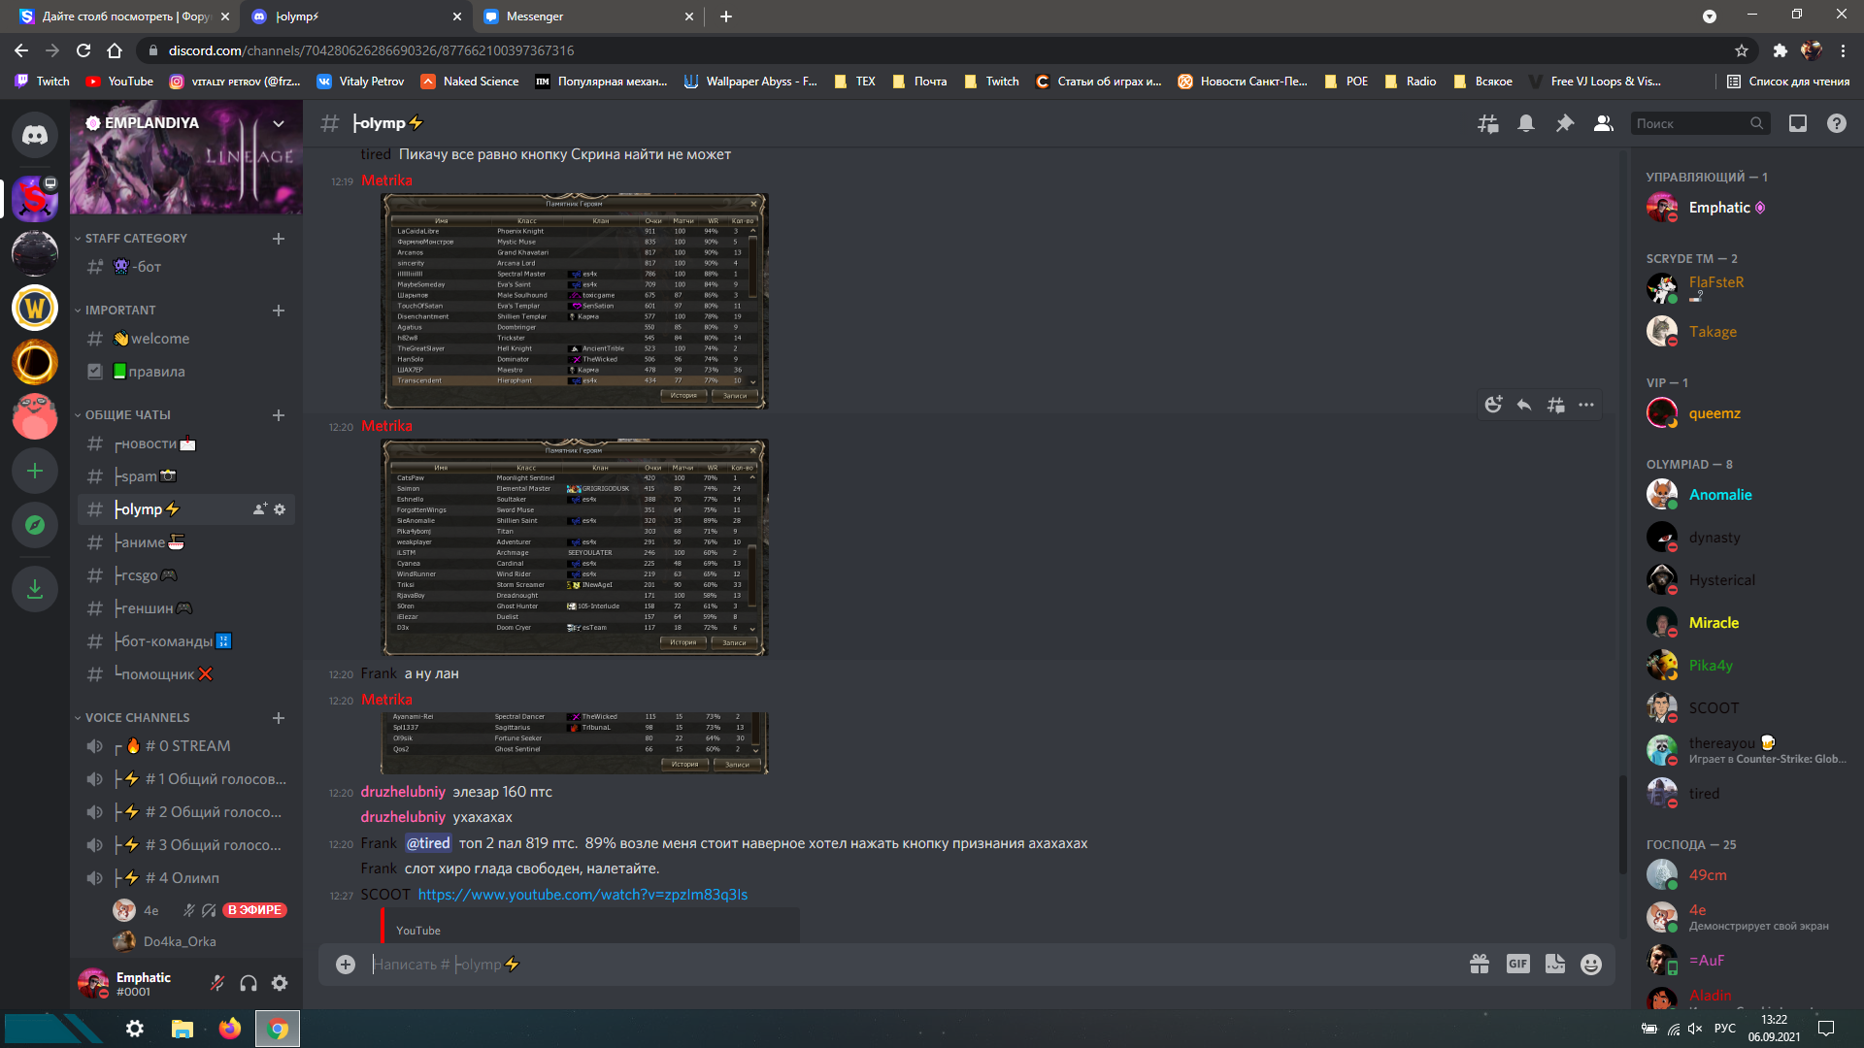Image resolution: width=1864 pixels, height=1048 pixels.
Task: Open notification settings bell icon
Action: click(1526, 123)
